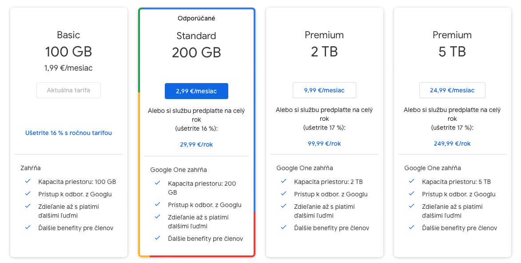Click the Premium 5 TB plan title

click(x=452, y=44)
